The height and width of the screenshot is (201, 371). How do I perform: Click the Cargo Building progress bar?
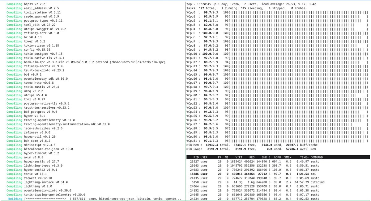click(46, 199)
